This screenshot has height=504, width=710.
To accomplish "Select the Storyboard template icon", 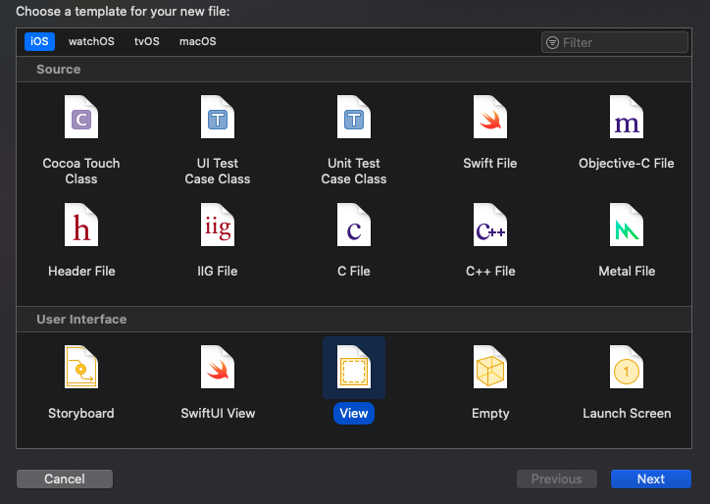I will pos(81,367).
